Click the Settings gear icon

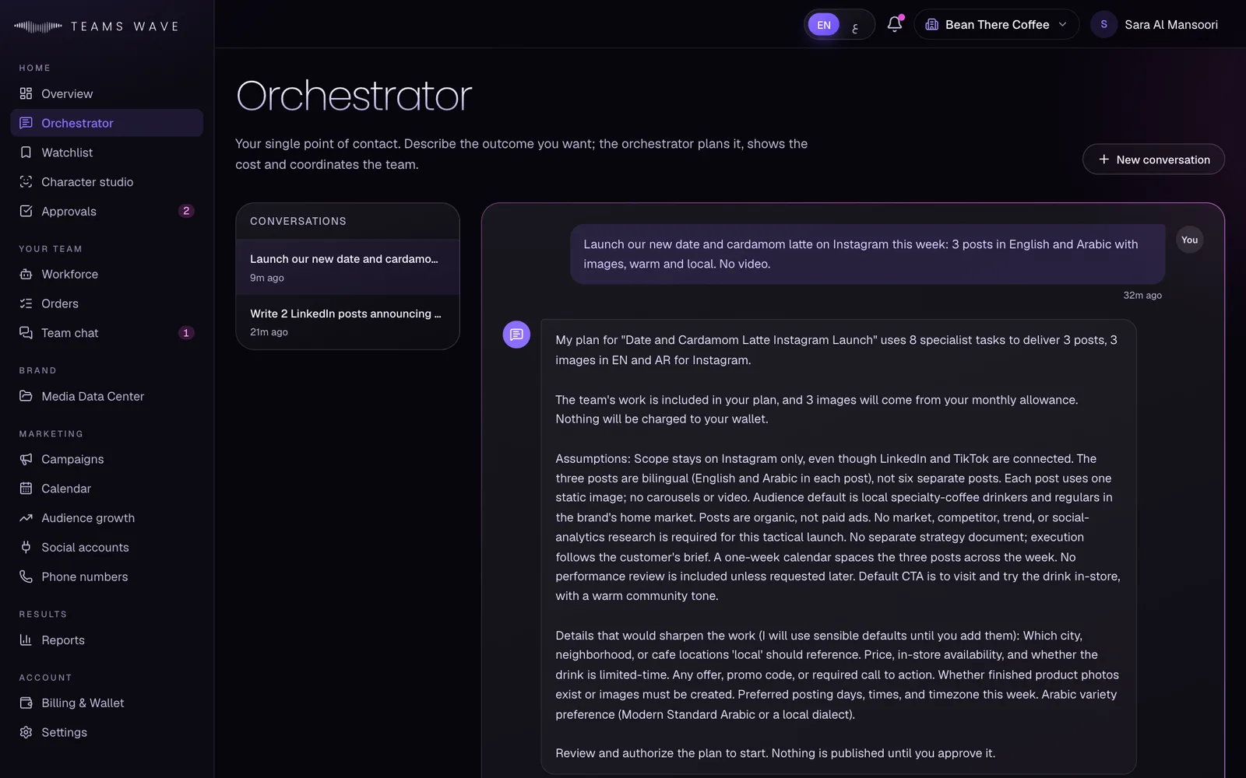[26, 732]
